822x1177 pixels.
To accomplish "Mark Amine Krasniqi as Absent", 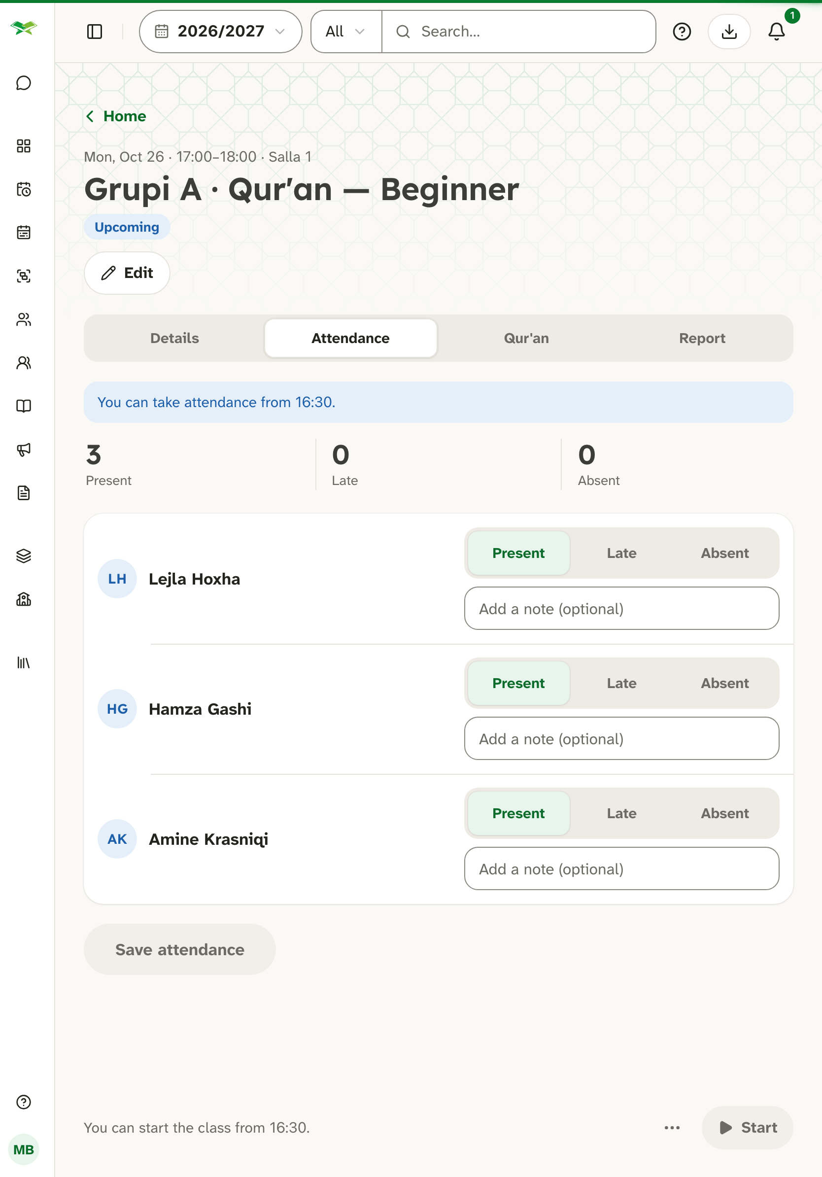I will pyautogui.click(x=724, y=814).
